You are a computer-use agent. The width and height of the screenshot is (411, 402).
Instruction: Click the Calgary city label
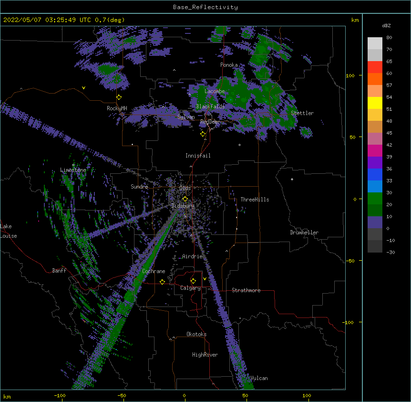coord(190,288)
